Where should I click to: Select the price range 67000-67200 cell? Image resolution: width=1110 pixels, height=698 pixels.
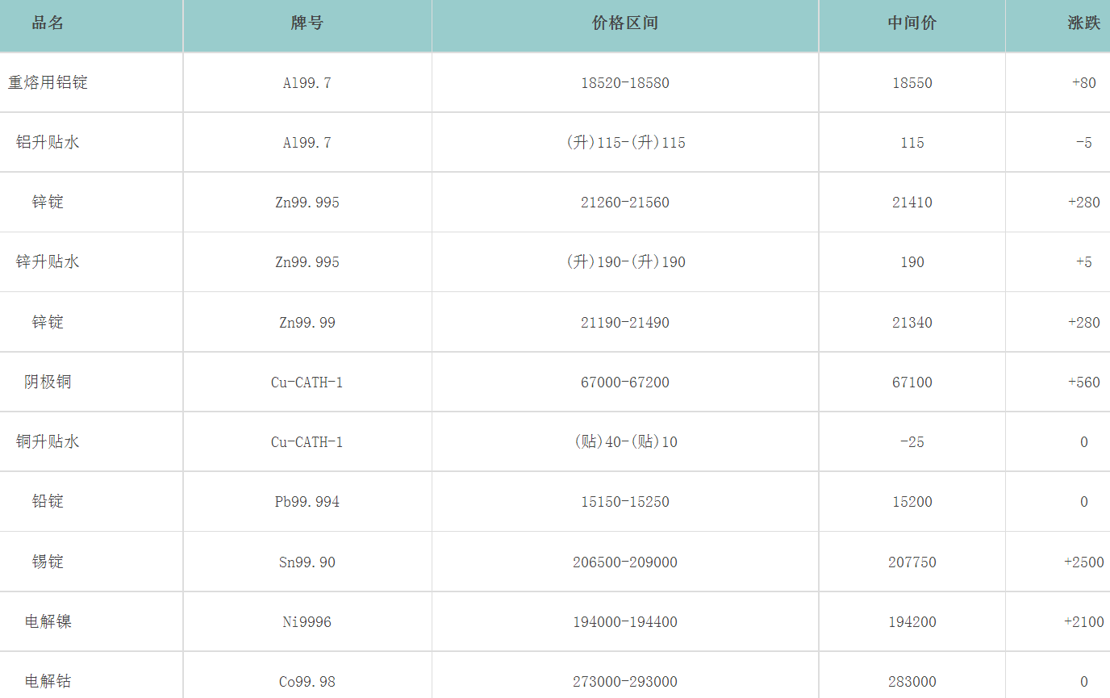coord(624,382)
